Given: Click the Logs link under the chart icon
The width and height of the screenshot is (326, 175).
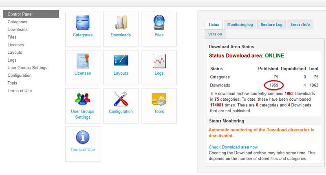Looking at the screenshot, I should pos(159,73).
